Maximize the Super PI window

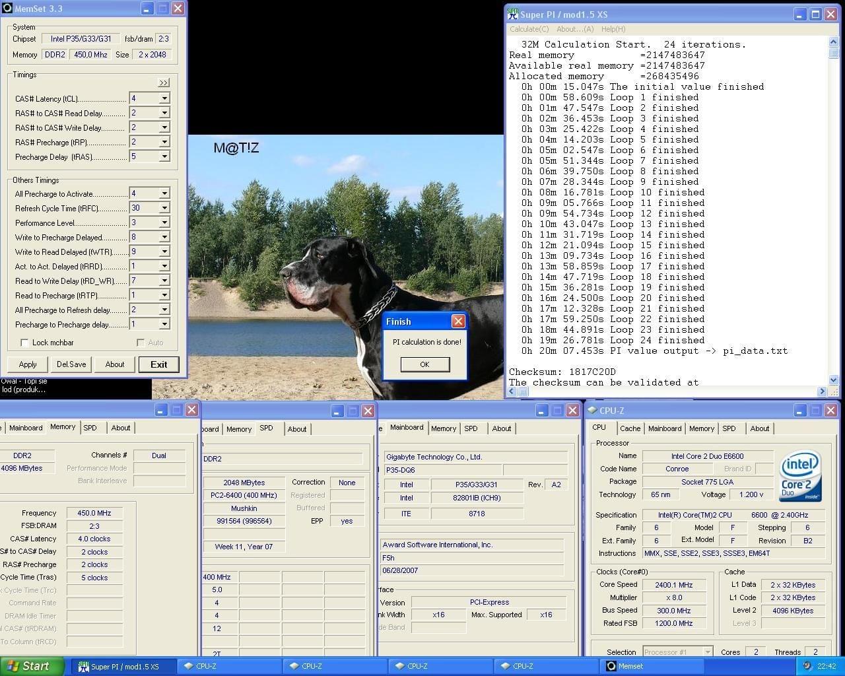point(815,14)
